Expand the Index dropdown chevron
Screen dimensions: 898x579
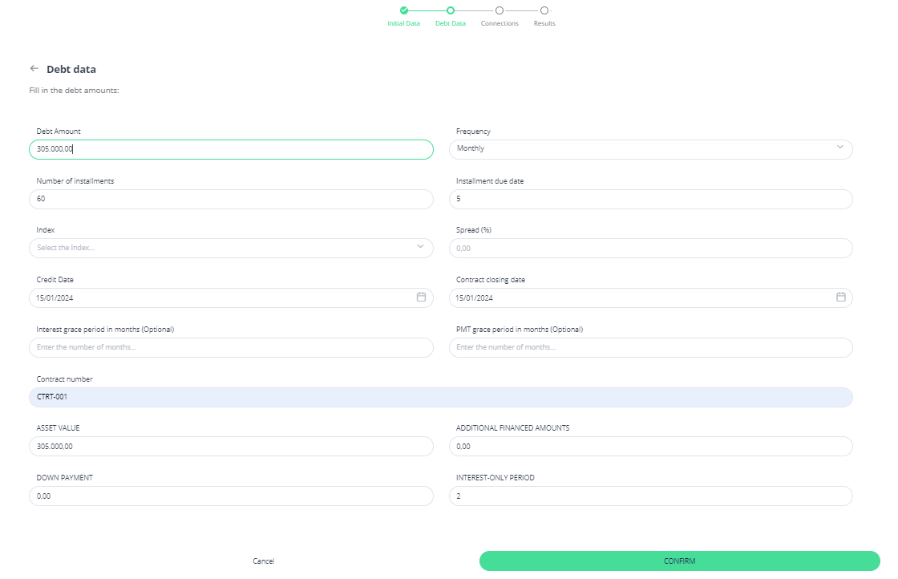click(420, 246)
